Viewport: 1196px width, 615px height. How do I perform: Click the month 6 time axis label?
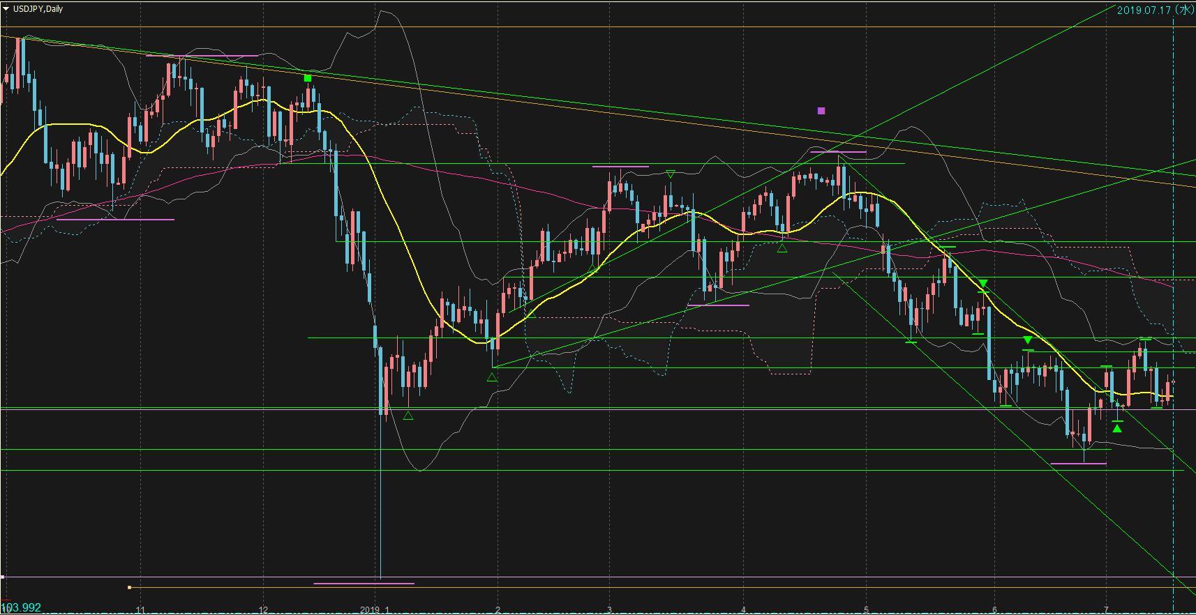pos(994,610)
